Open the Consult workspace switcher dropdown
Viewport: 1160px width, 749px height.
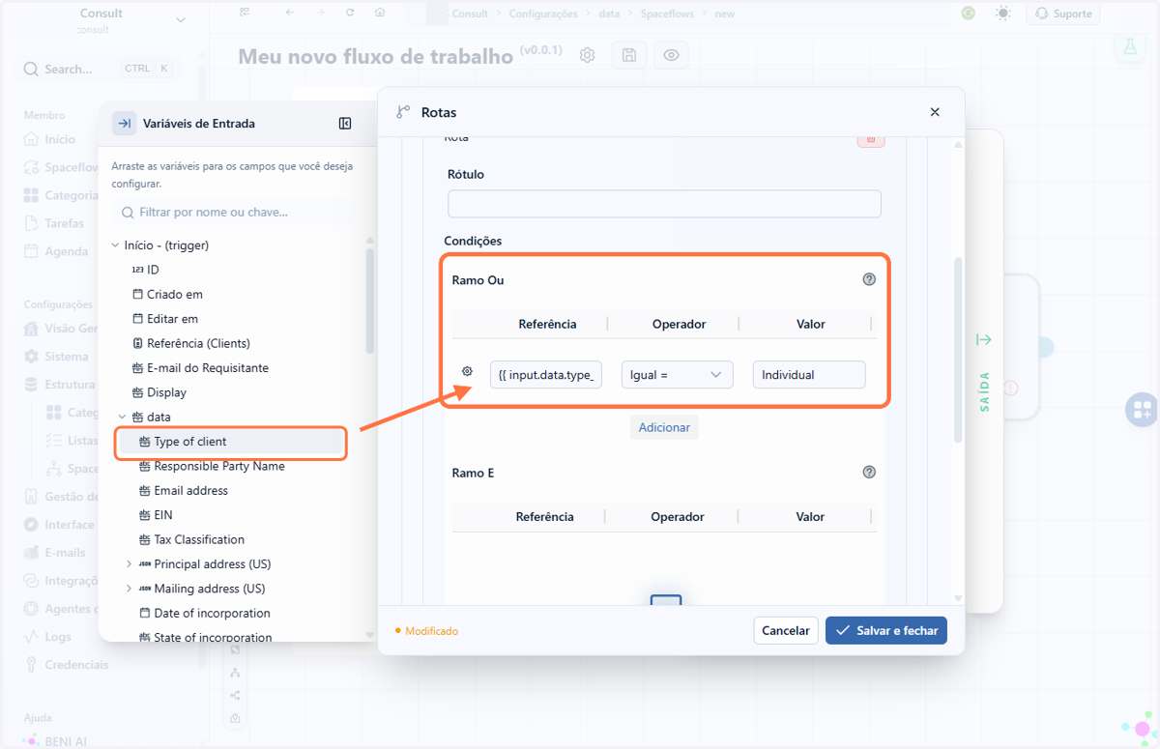(181, 20)
